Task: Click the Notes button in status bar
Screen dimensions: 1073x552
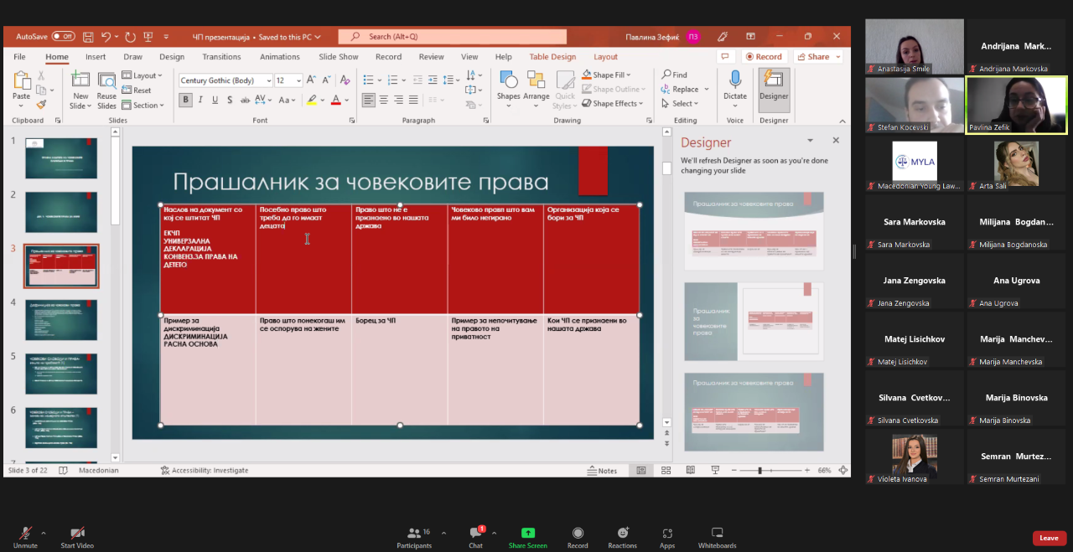Action: pyautogui.click(x=602, y=471)
